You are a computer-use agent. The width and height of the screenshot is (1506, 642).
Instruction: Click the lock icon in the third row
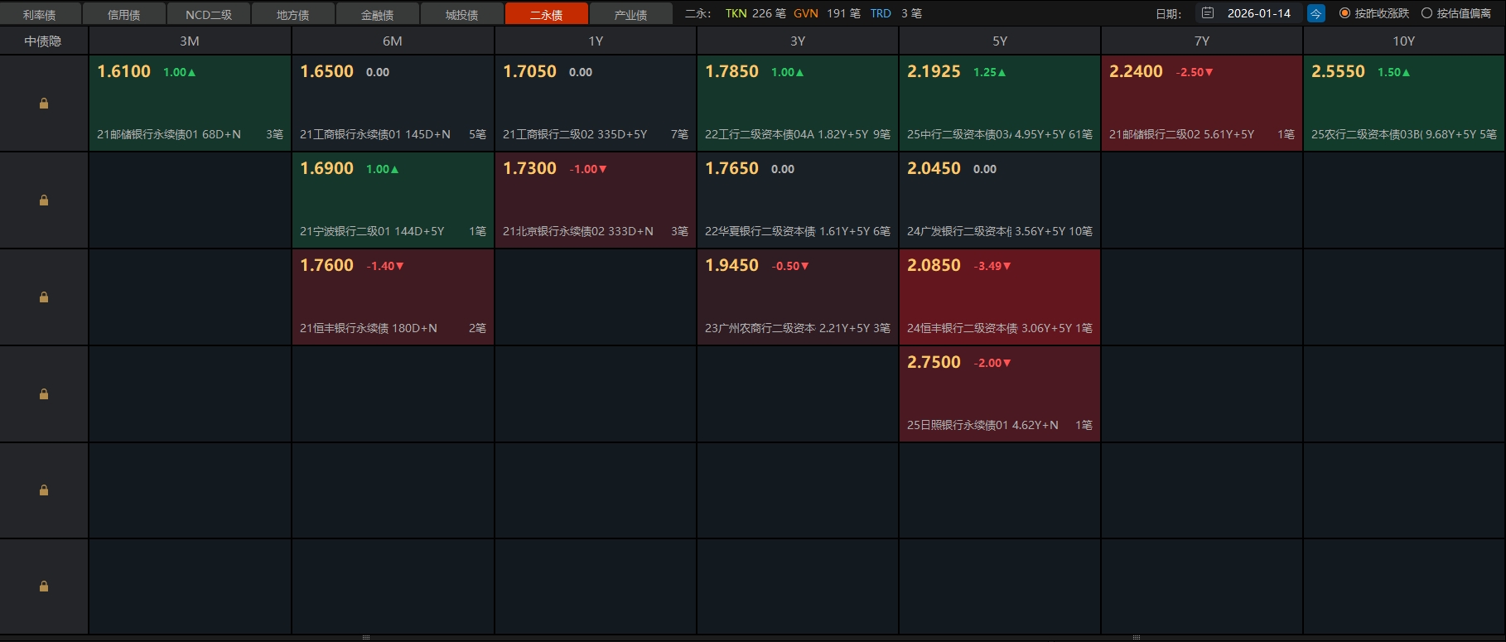[44, 297]
